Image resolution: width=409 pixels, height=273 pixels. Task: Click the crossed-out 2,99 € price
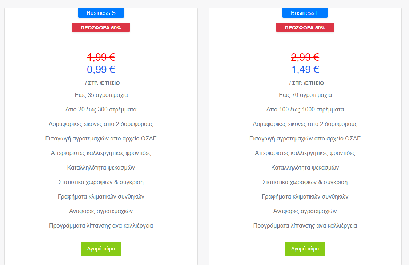point(305,57)
